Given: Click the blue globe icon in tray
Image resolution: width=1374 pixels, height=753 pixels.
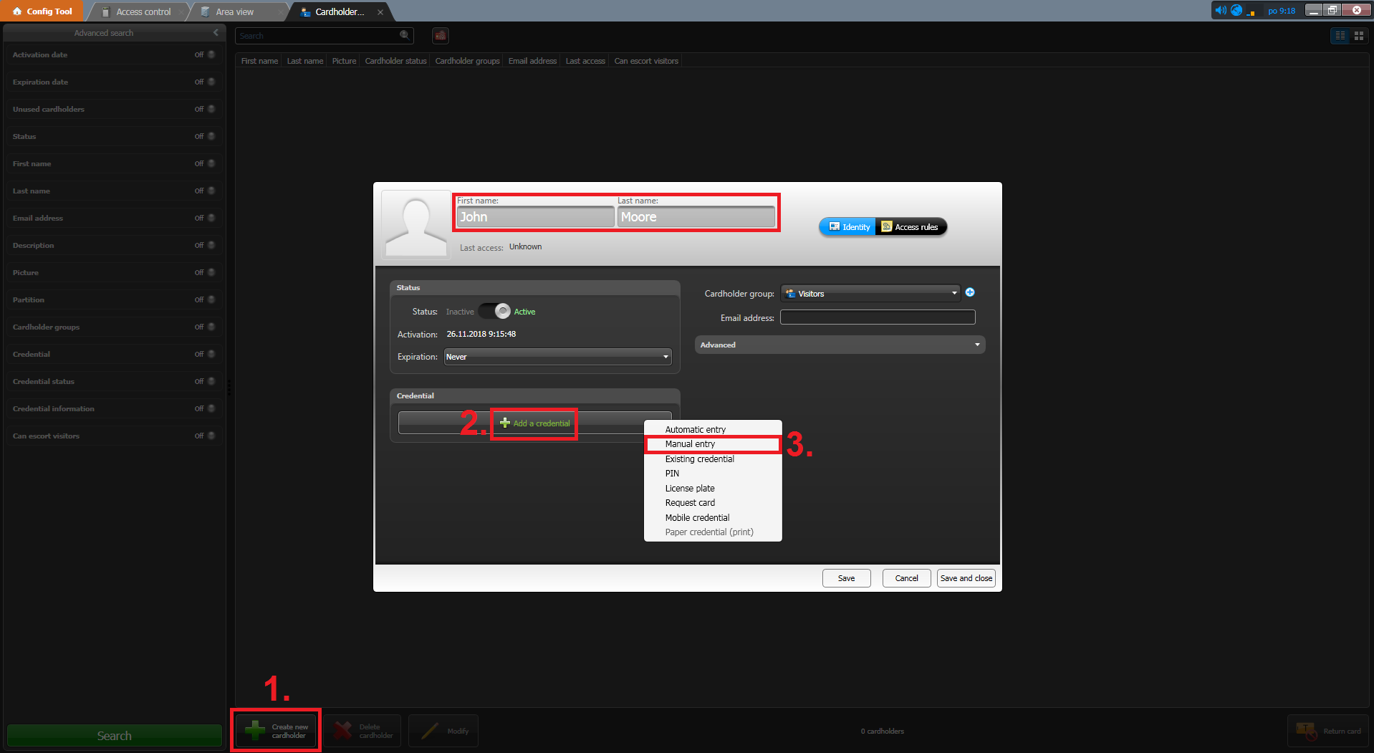Looking at the screenshot, I should click(x=1236, y=10).
